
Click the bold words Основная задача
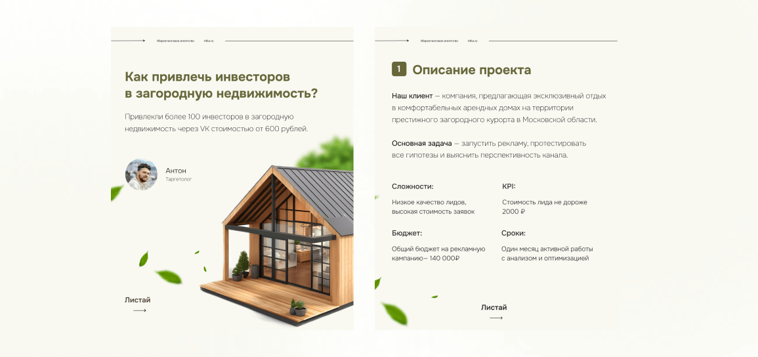click(422, 144)
